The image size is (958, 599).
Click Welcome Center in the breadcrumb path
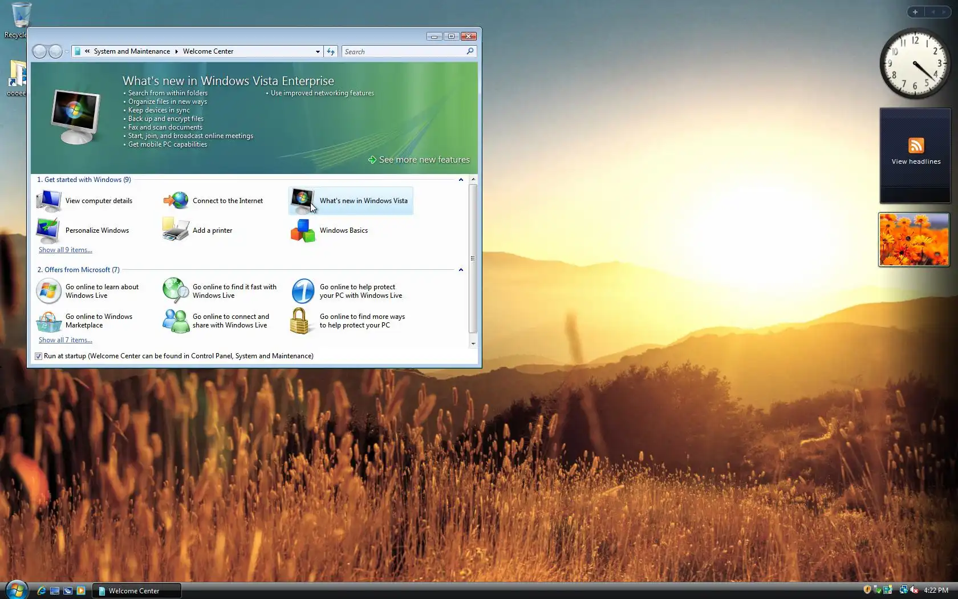[208, 51]
